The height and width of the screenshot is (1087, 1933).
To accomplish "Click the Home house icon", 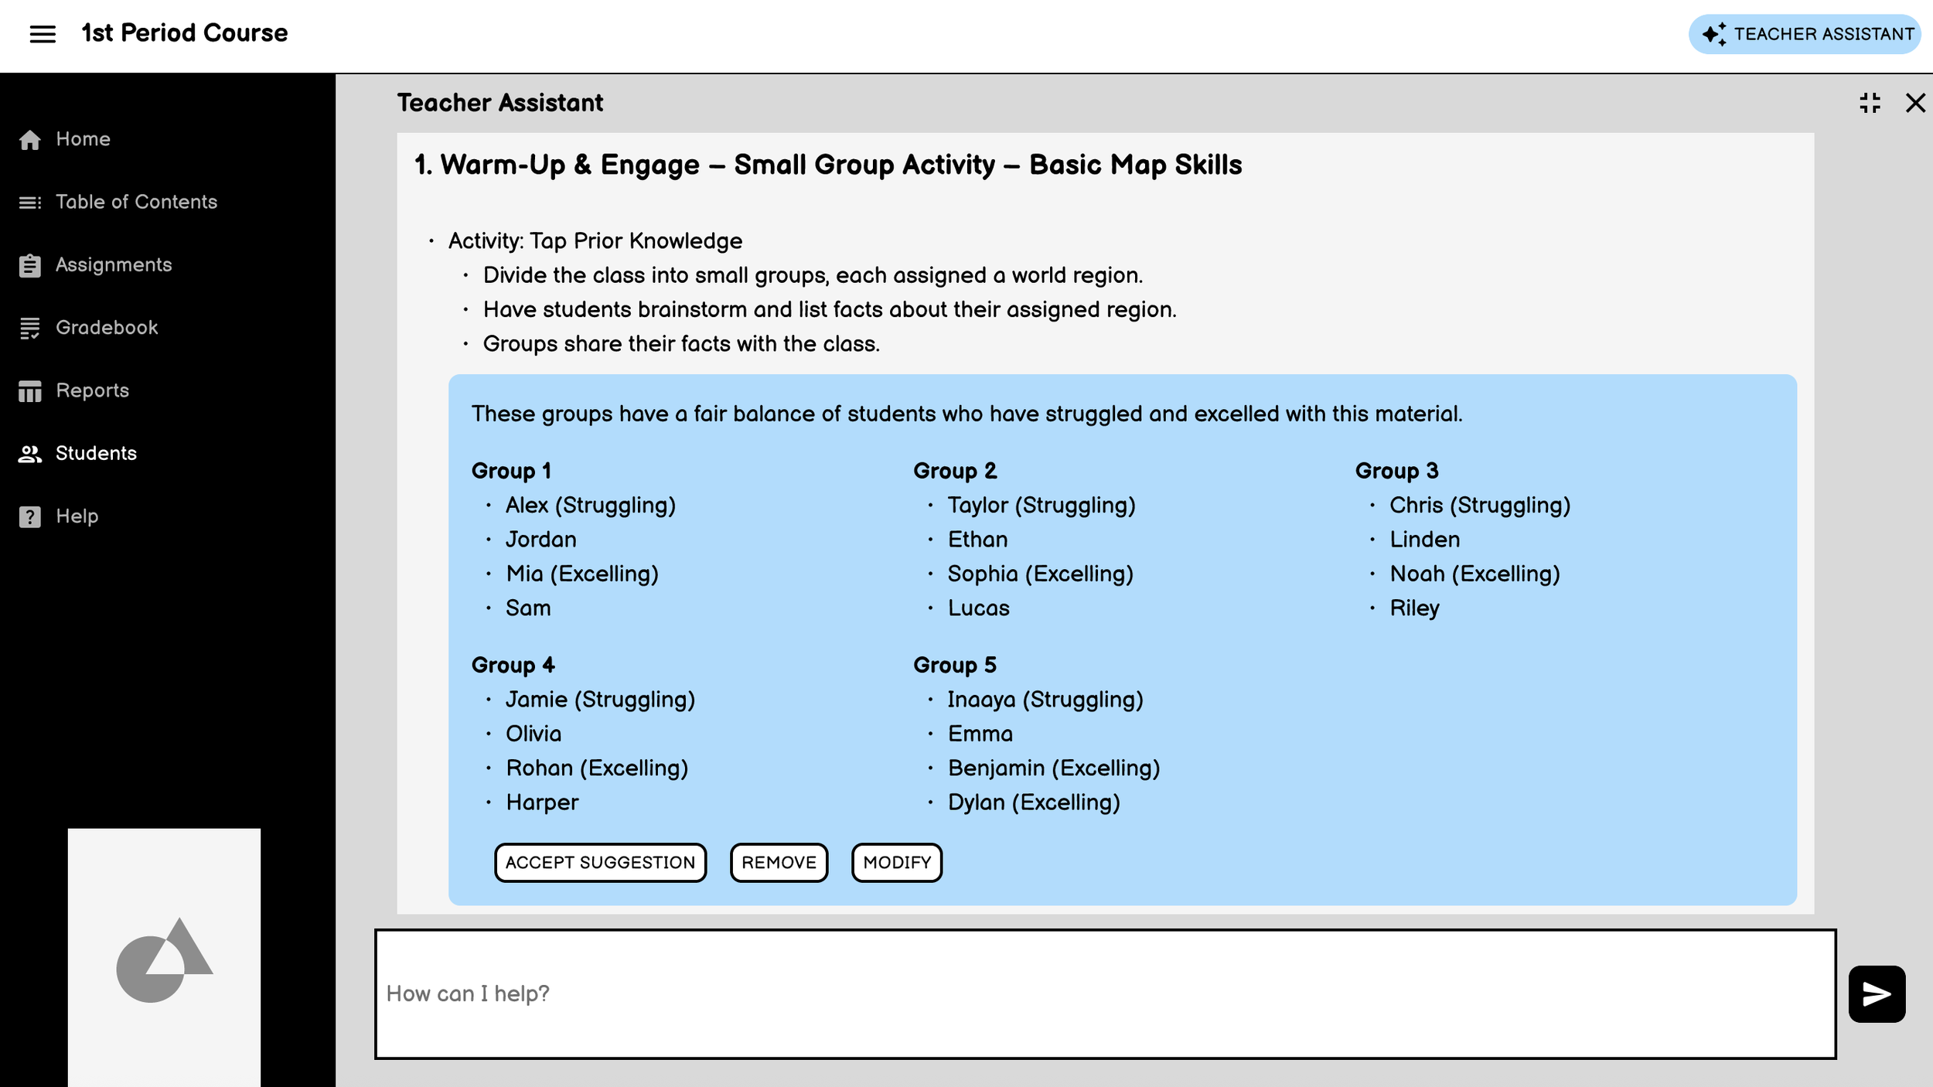I will click(30, 140).
